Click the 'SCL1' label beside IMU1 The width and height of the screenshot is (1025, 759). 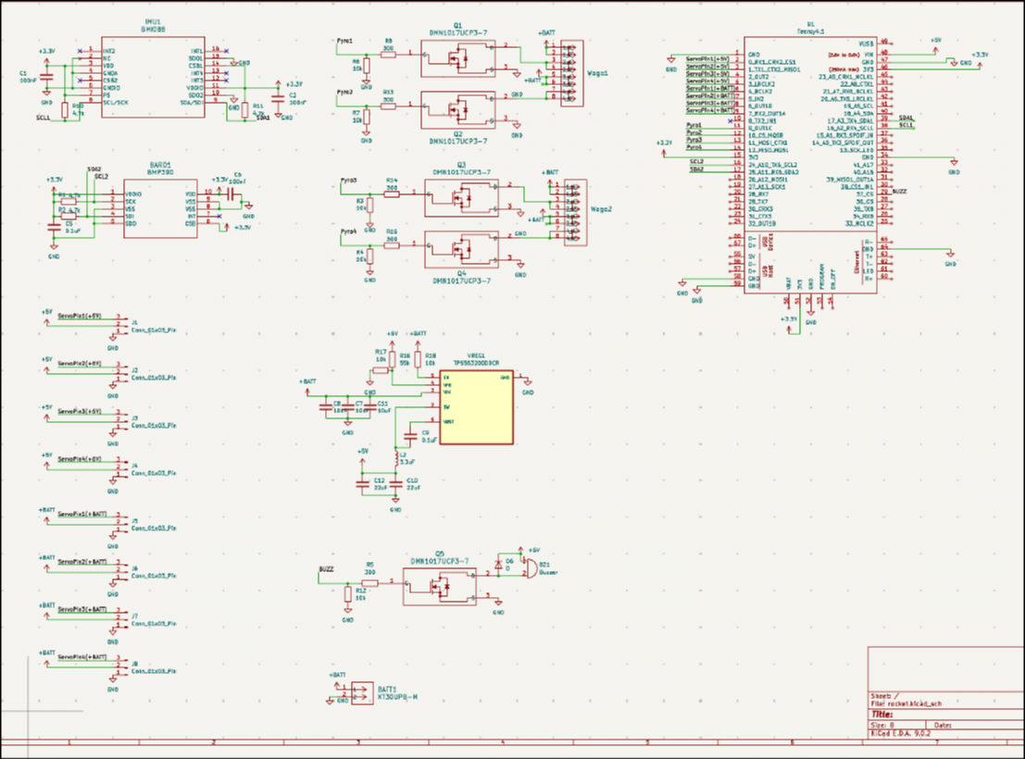click(x=44, y=118)
